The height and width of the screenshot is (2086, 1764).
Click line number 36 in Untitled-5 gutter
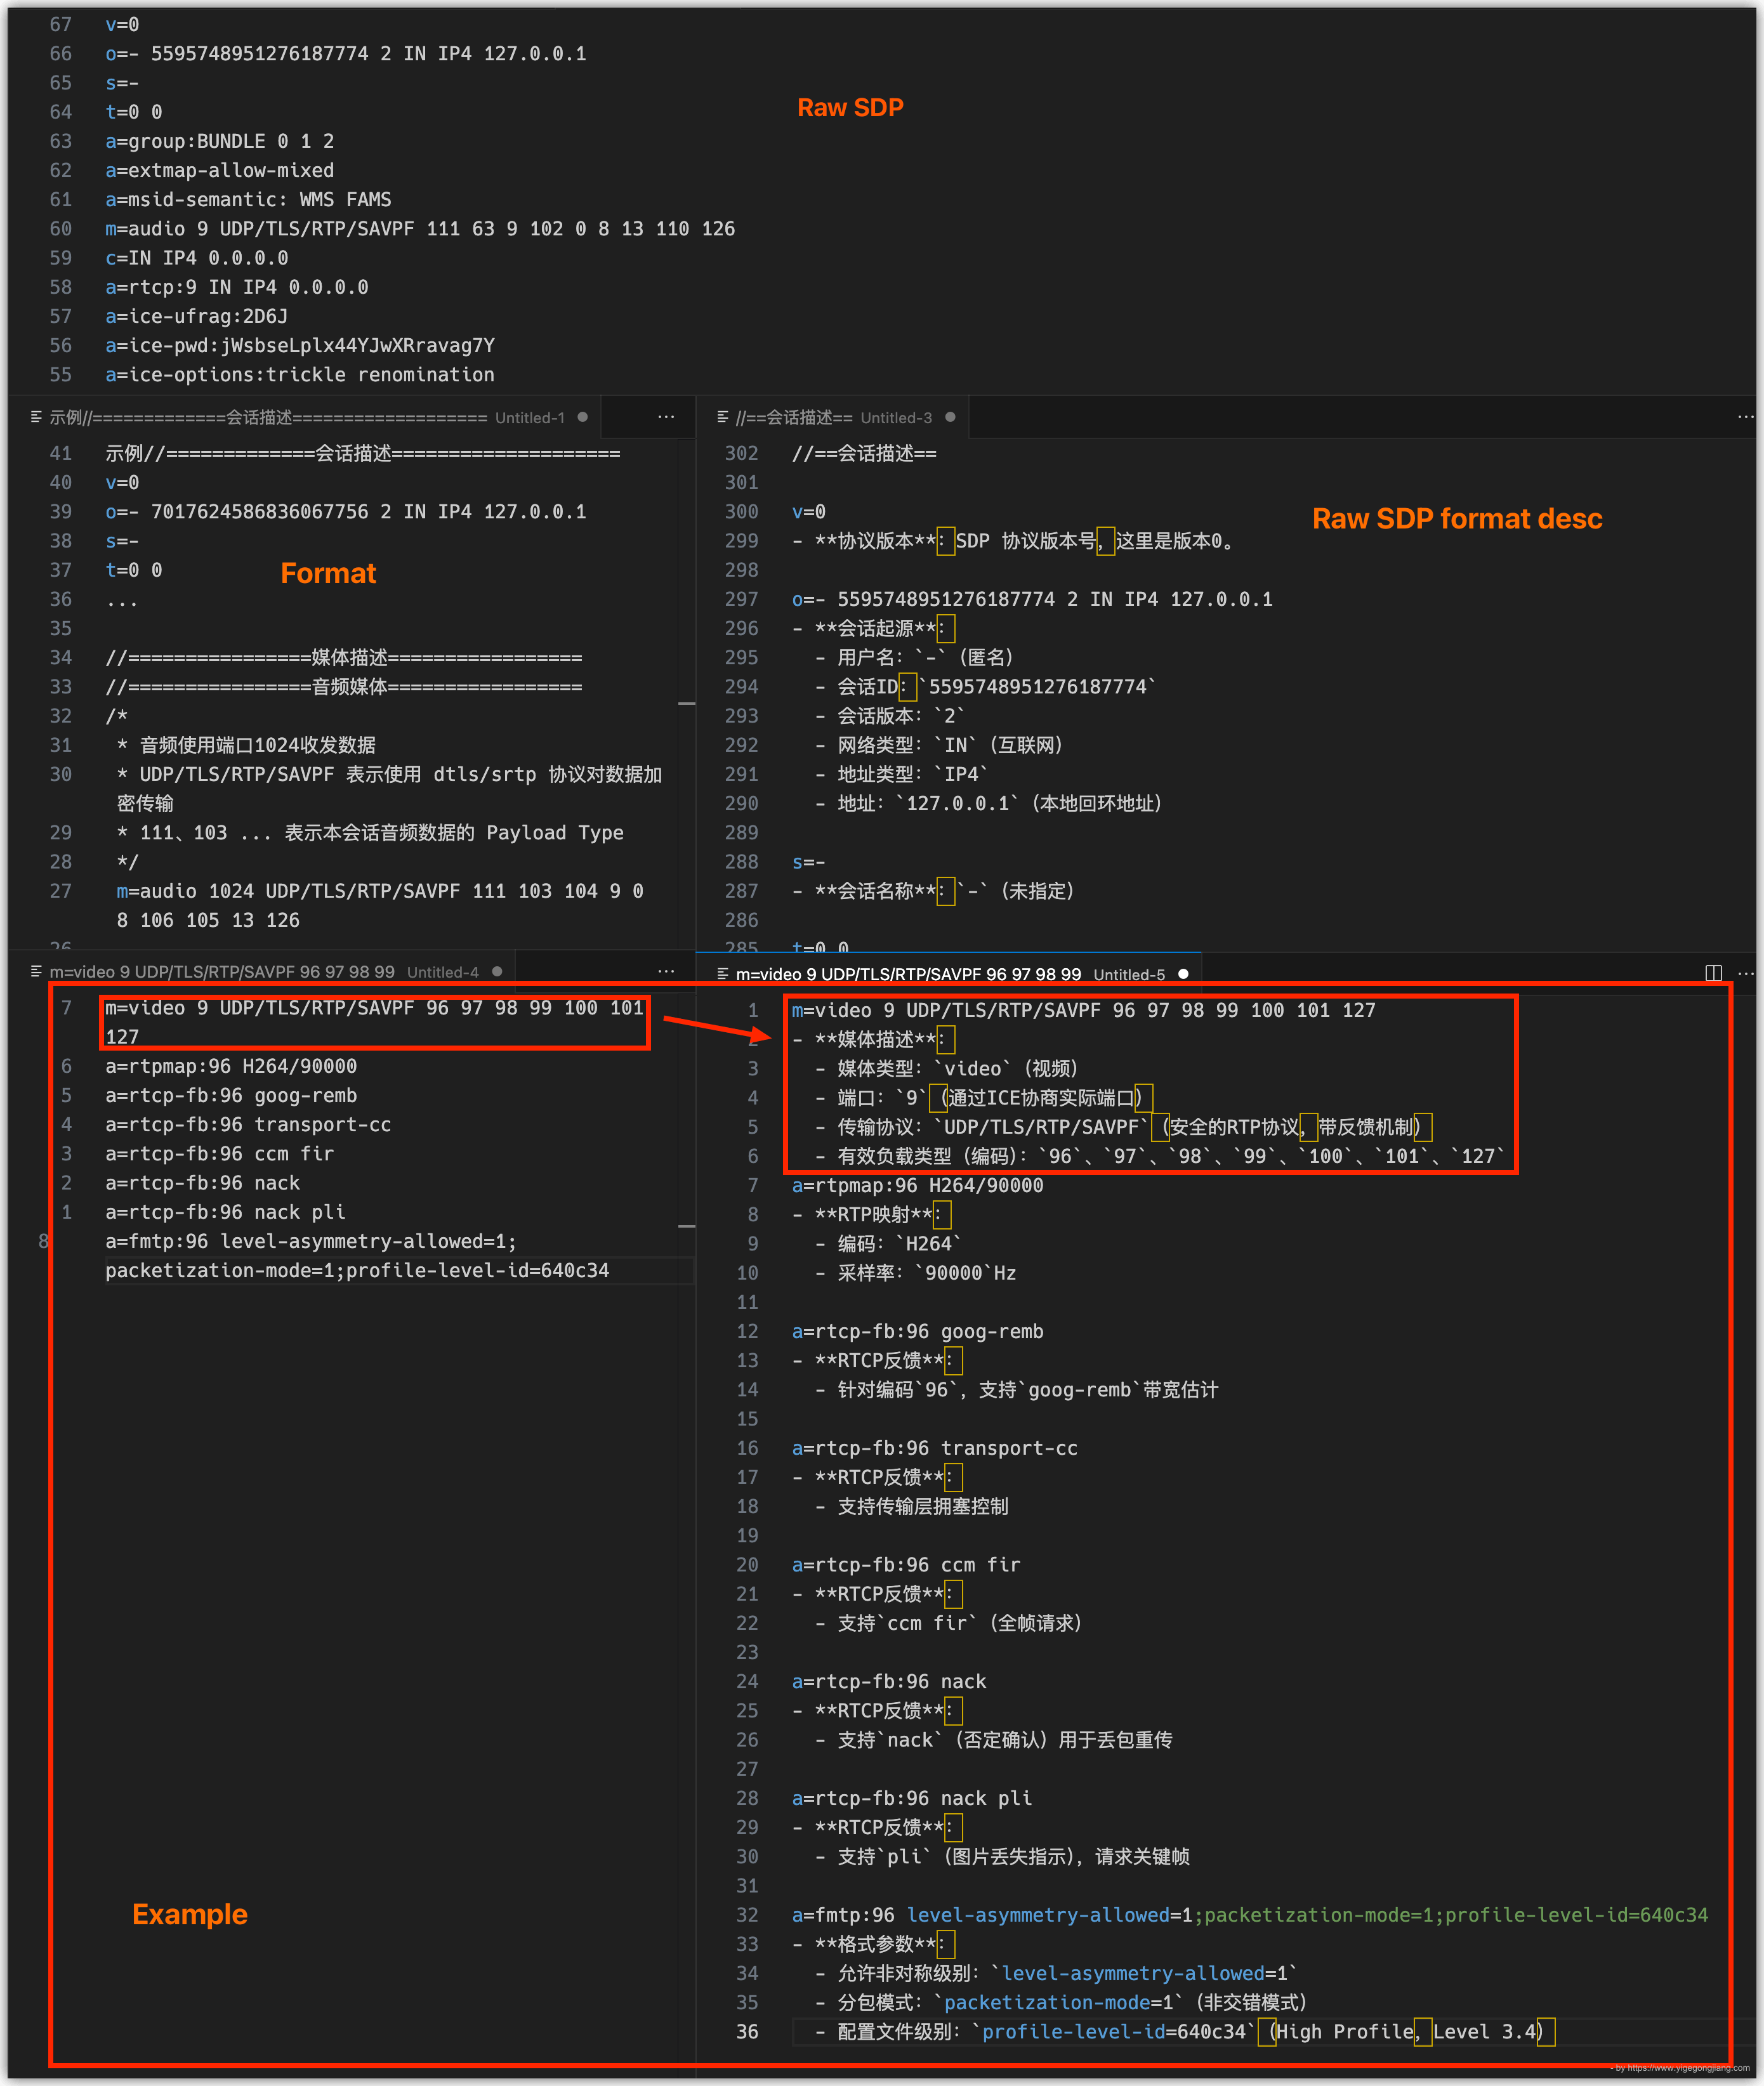[747, 2031]
